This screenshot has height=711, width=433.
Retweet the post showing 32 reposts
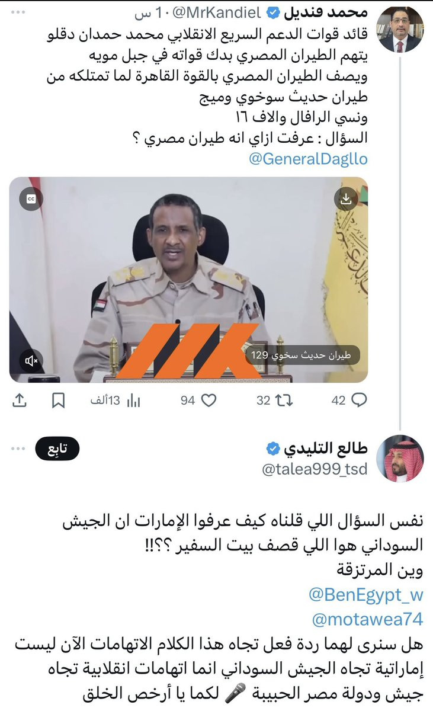[x=274, y=401]
